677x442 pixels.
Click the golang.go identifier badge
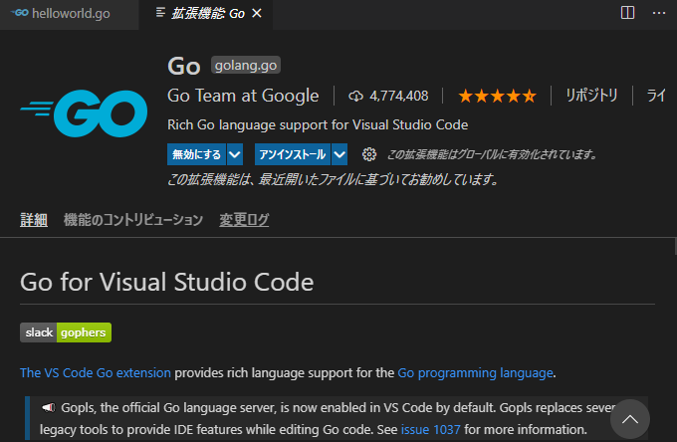[x=246, y=65]
